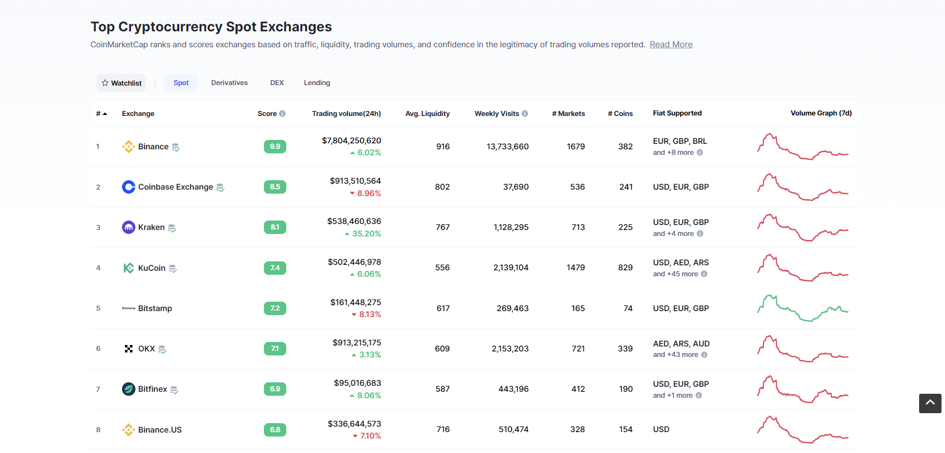
Task: Click the reserves badge beside Bitfinex
Action: [174, 390]
